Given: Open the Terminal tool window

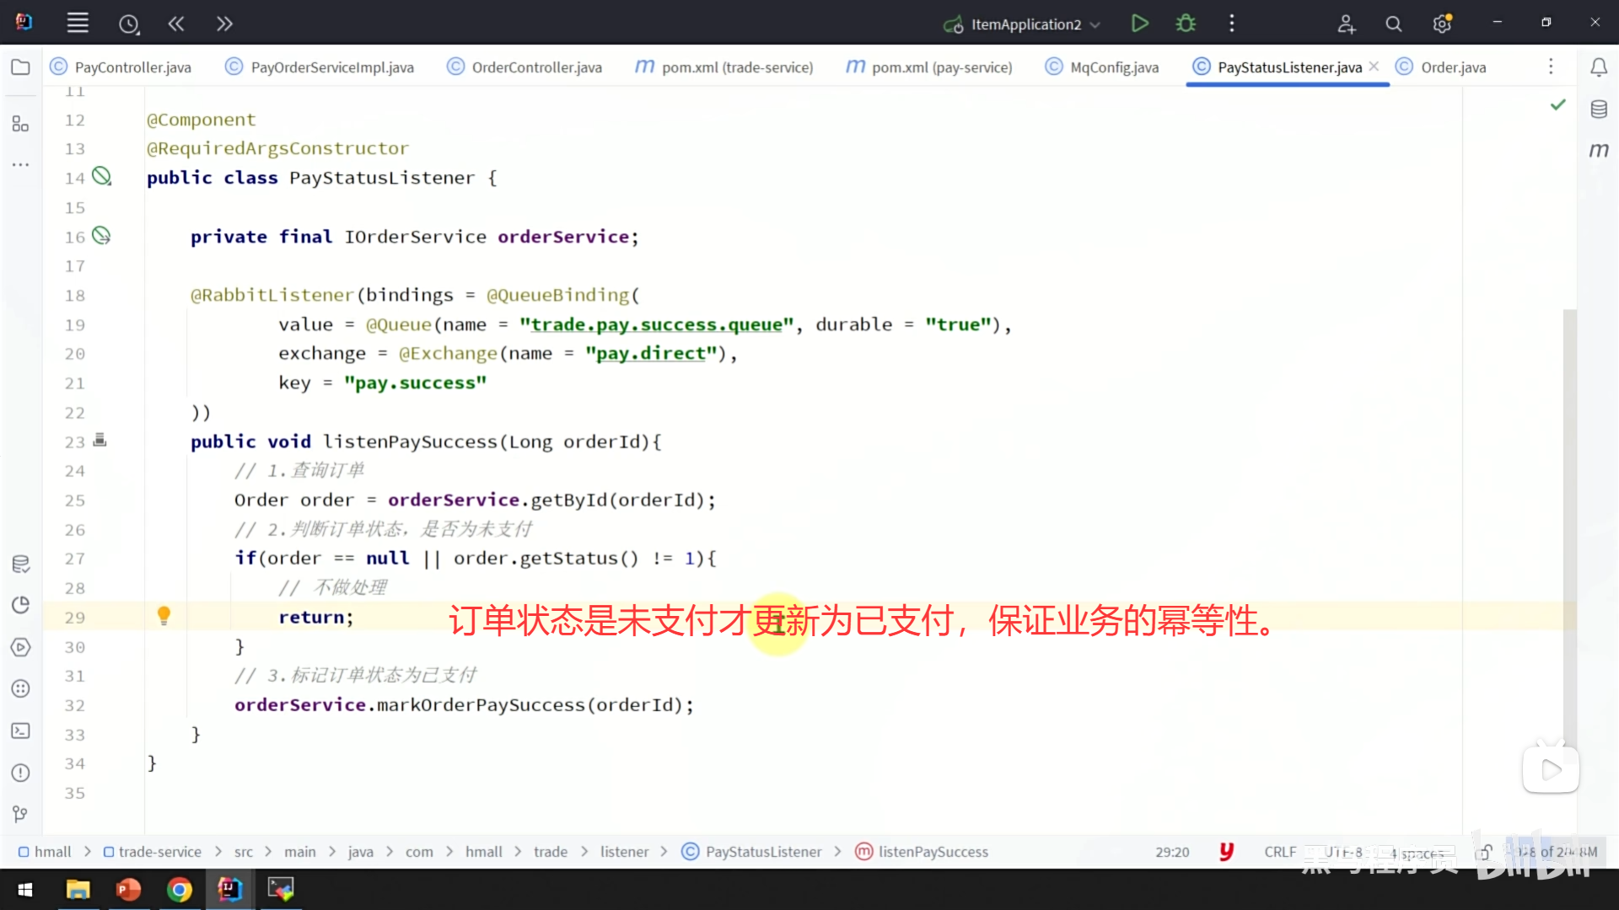Looking at the screenshot, I should click(20, 731).
